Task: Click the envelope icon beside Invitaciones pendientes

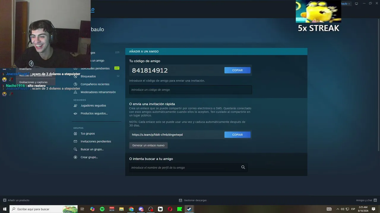Action: [75, 141]
